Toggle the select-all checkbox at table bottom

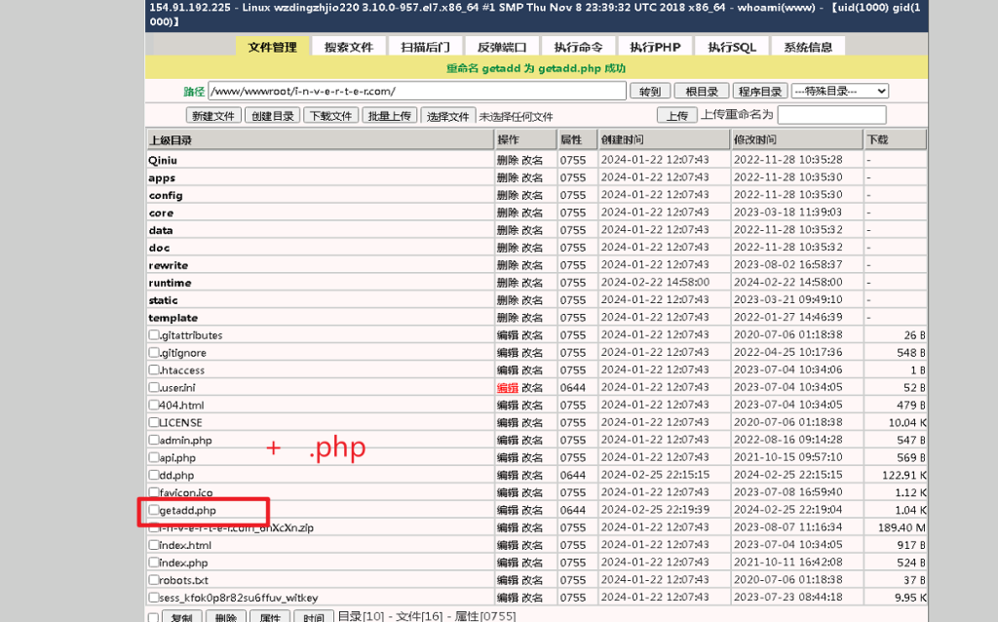tap(153, 617)
